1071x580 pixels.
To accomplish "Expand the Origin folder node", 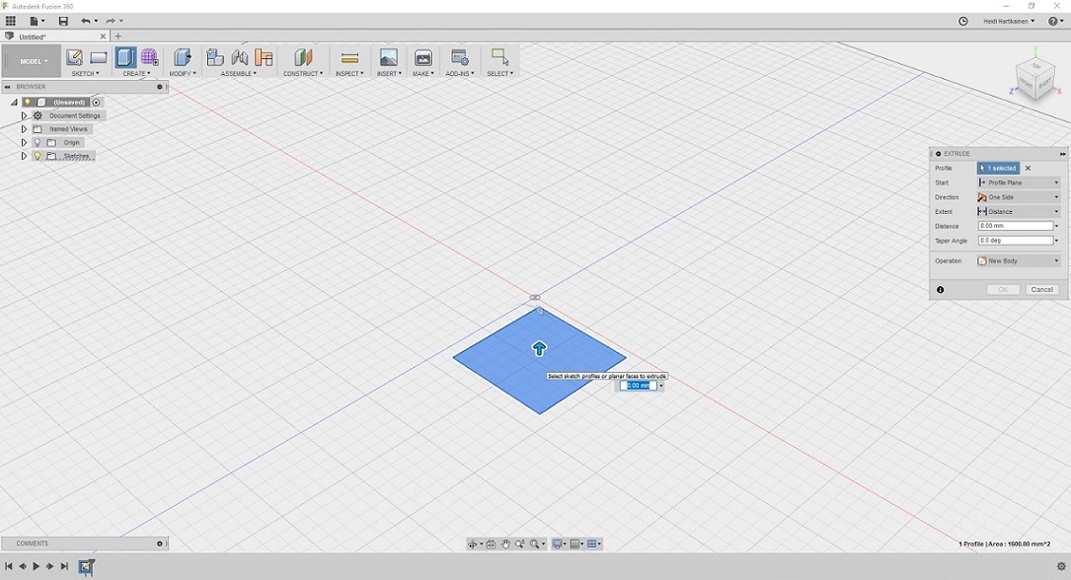I will coord(24,143).
